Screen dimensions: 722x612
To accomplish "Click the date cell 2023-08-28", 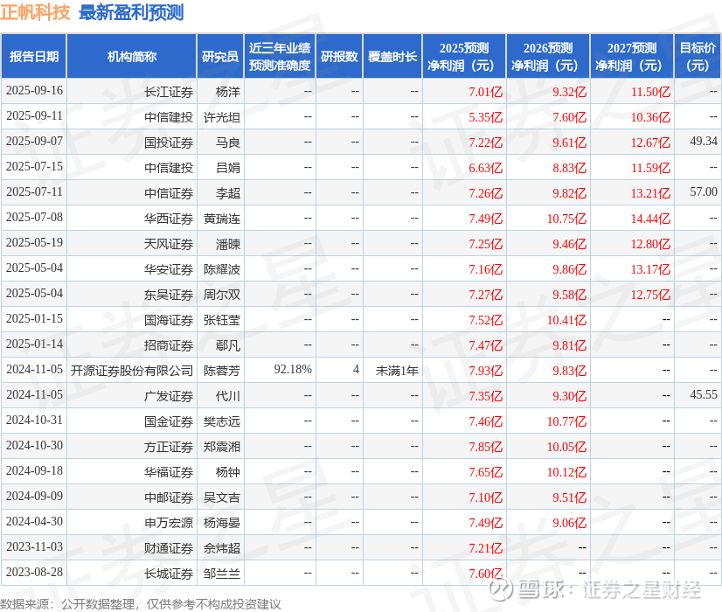I will coord(34,572).
